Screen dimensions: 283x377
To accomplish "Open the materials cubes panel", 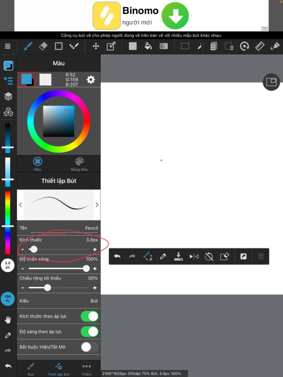I will tap(8, 112).
